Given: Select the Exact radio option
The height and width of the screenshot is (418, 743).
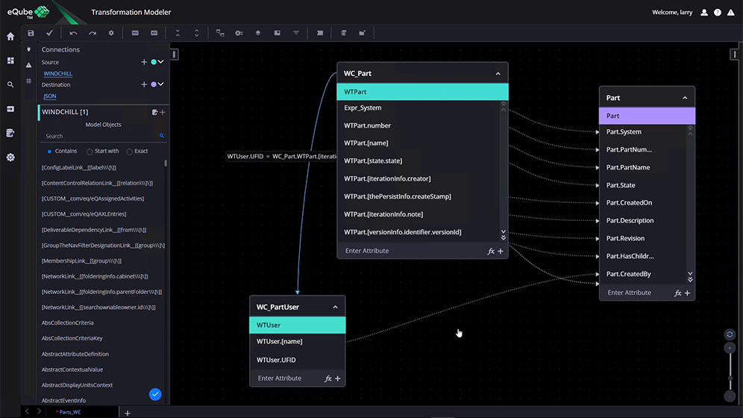Looking at the screenshot, I should (x=129, y=152).
